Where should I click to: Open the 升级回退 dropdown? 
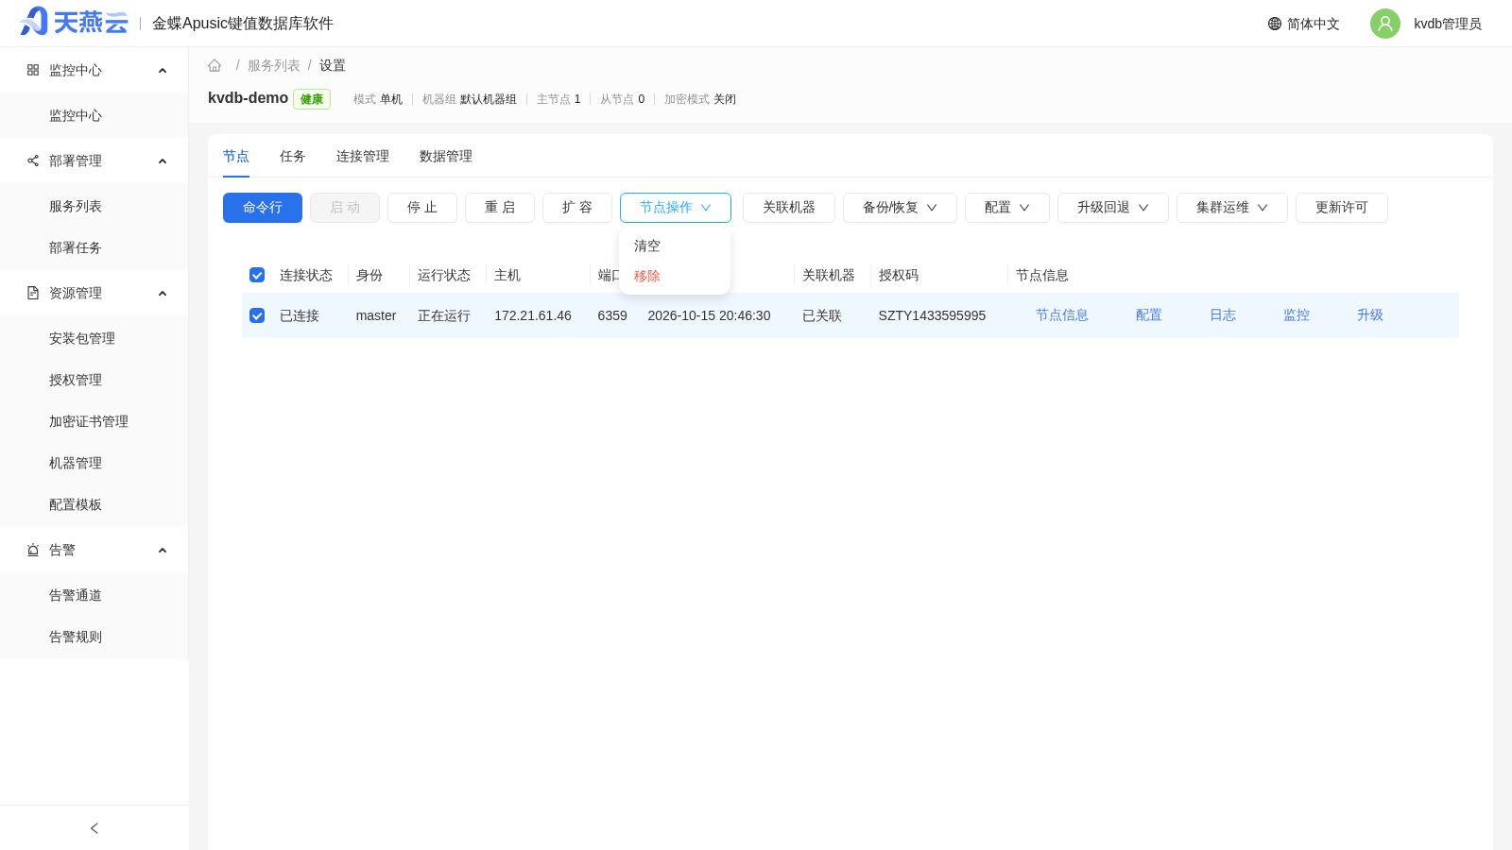[x=1113, y=208]
